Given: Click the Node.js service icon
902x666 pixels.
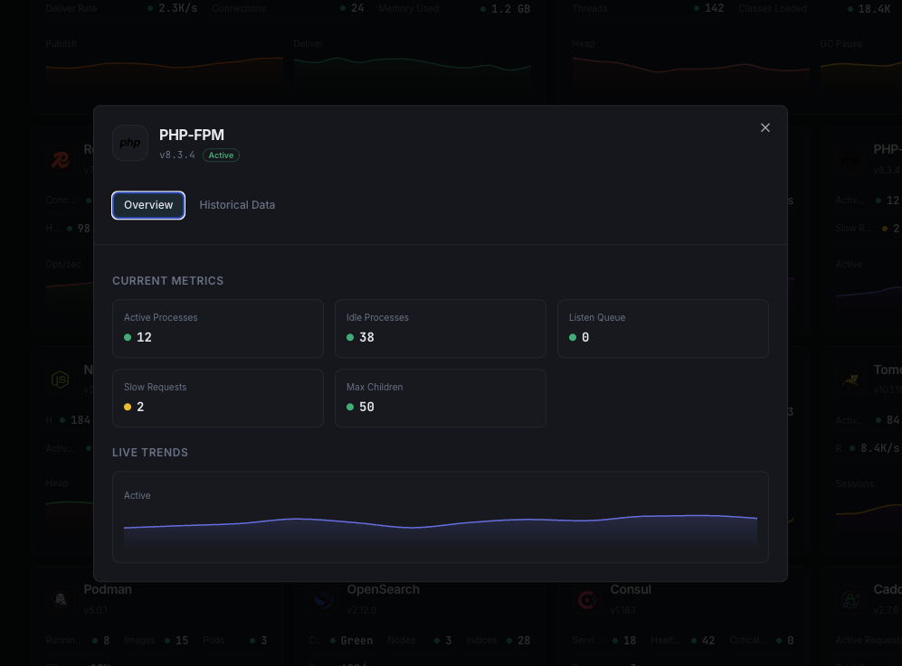Looking at the screenshot, I should (x=60, y=380).
